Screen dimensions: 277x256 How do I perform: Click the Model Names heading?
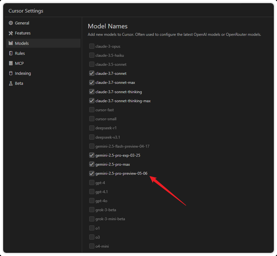108,26
